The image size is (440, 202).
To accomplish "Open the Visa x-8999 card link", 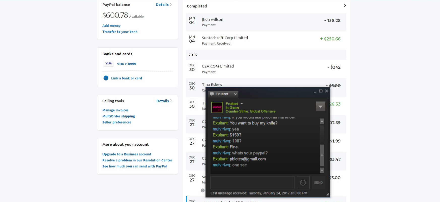I will (x=127, y=64).
